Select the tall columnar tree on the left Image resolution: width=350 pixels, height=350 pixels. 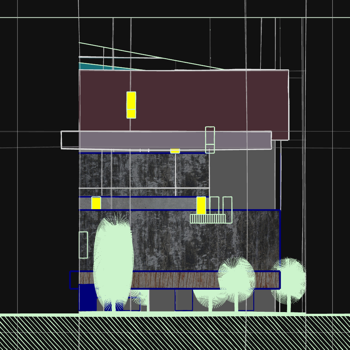[113, 260]
